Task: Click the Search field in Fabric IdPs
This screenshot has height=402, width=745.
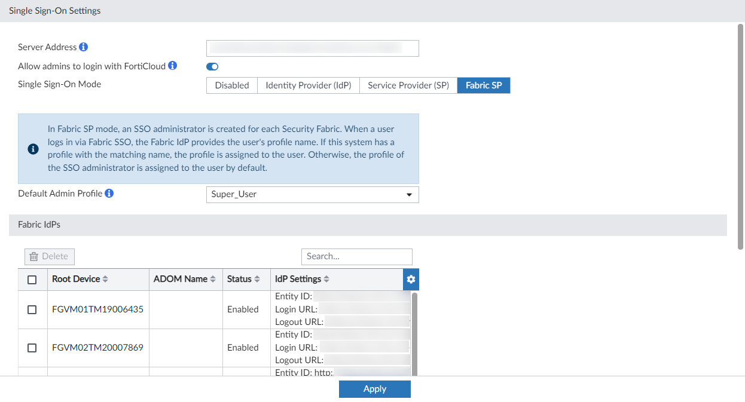Action: coord(356,256)
